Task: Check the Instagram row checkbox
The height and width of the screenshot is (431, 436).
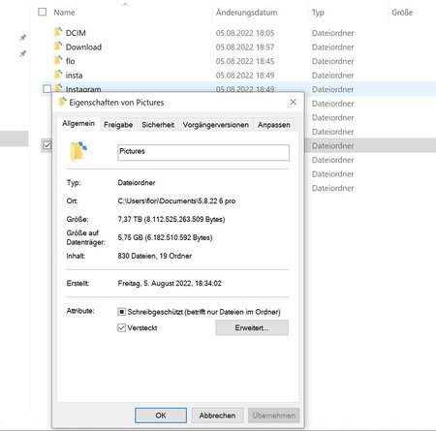Action: click(x=47, y=89)
